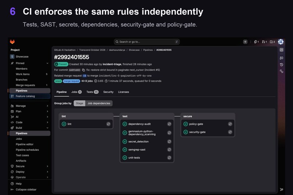
Task: Click the passed status icon of policy-gate
Action: [x=185, y=124]
